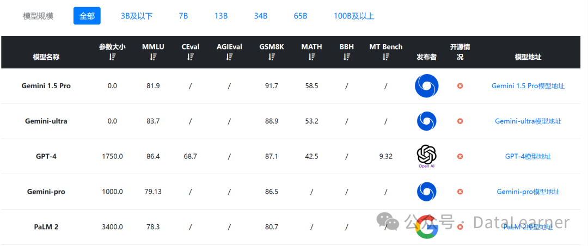The height and width of the screenshot is (246, 588).
Task: Select the 全部 model size filter
Action: coord(87,16)
